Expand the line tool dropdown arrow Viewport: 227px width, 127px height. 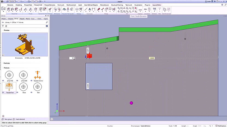tap(86, 12)
